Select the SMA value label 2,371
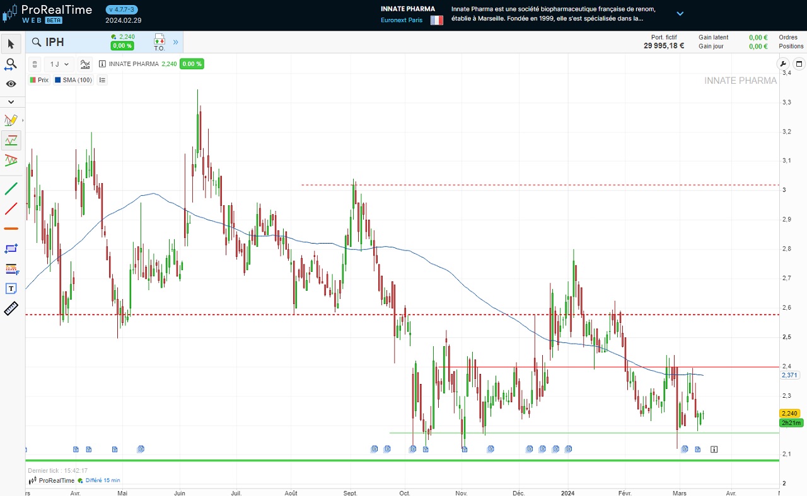This screenshot has height=496, width=807. pos(790,375)
